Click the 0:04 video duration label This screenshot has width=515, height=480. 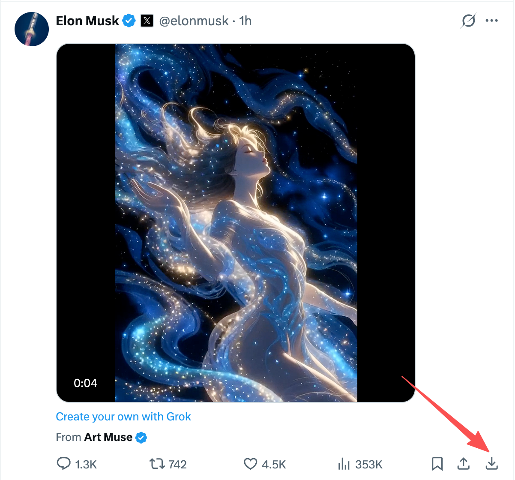(85, 383)
